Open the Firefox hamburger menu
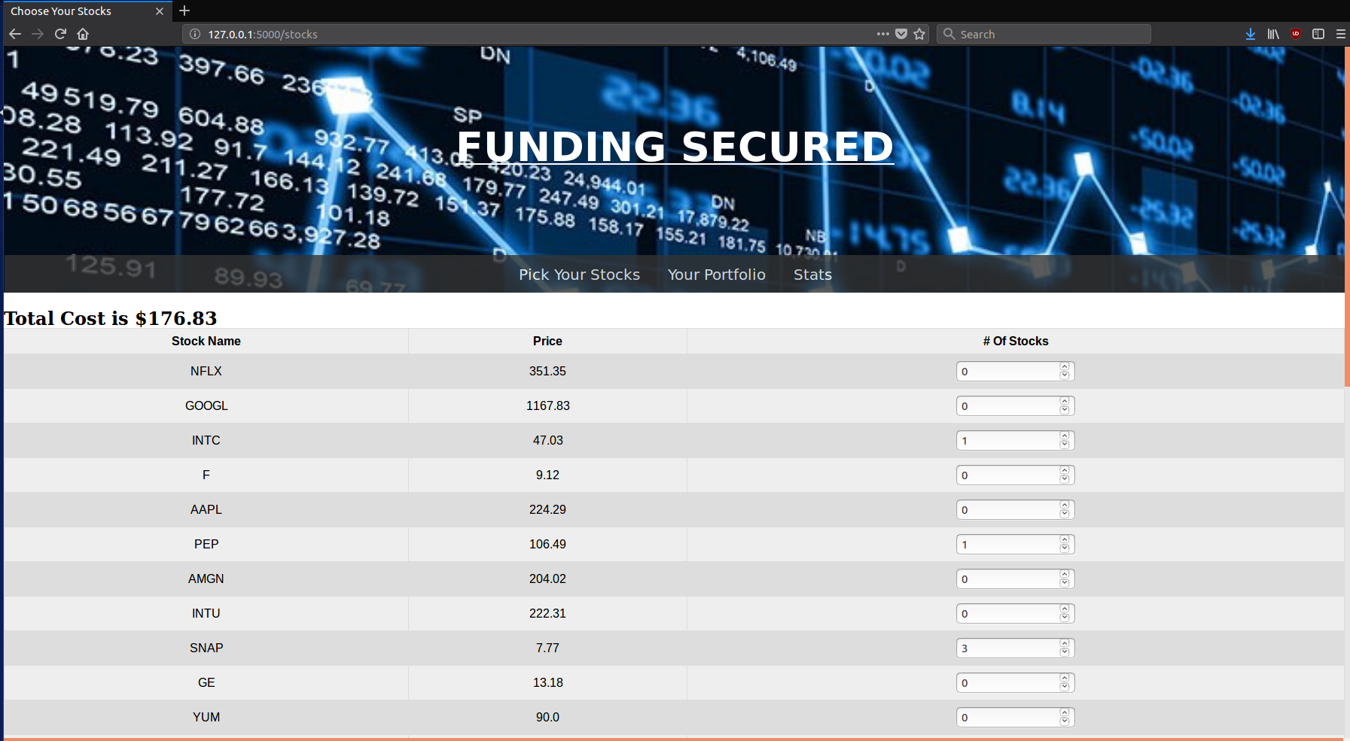The height and width of the screenshot is (741, 1350). [x=1341, y=34]
